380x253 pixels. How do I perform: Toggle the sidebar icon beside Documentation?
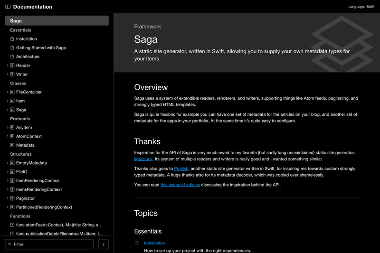[x=8, y=7]
